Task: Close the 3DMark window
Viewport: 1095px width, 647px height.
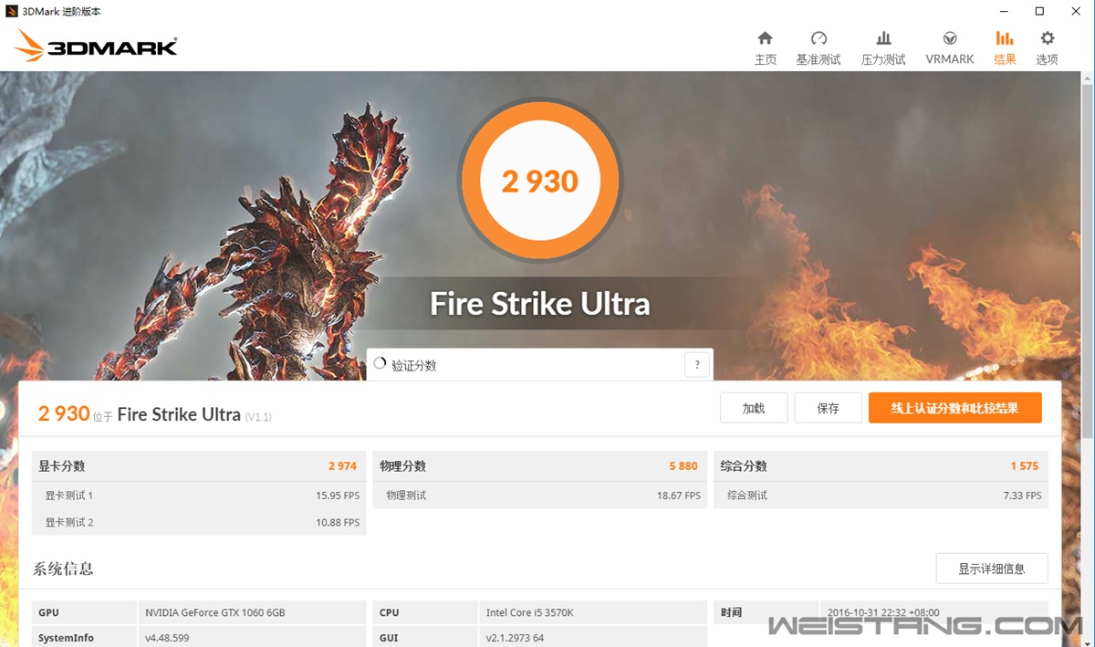Action: pos(1075,11)
